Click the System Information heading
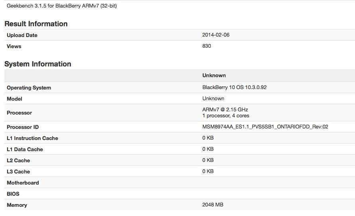 (38, 64)
